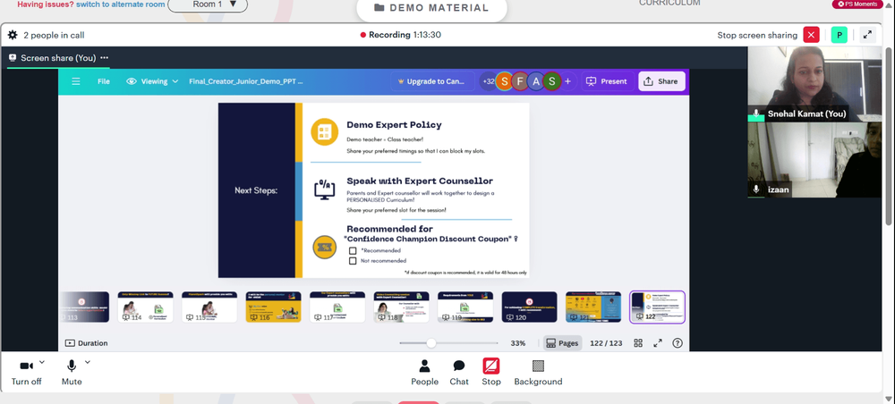Open the Chat panel
The width and height of the screenshot is (895, 404).
tap(459, 372)
